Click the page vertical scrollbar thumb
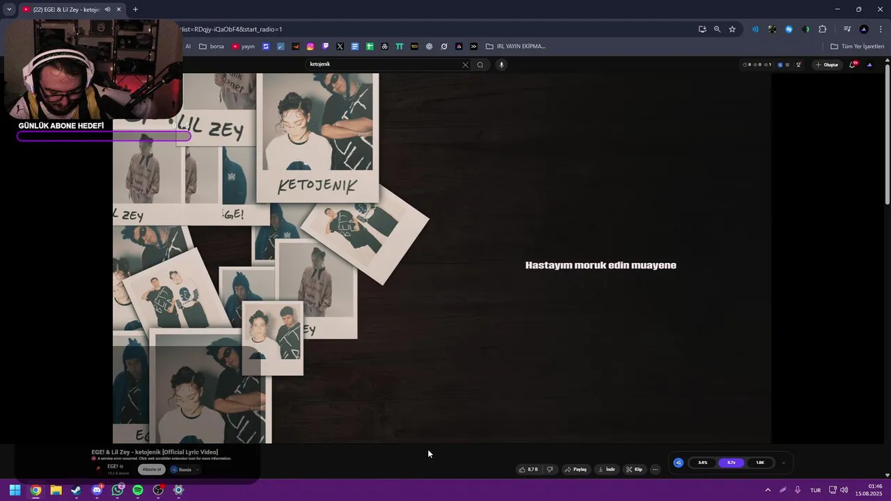Image resolution: width=891 pixels, height=501 pixels. tap(888, 135)
